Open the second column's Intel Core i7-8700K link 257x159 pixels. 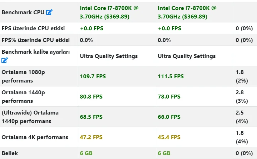(x=187, y=12)
